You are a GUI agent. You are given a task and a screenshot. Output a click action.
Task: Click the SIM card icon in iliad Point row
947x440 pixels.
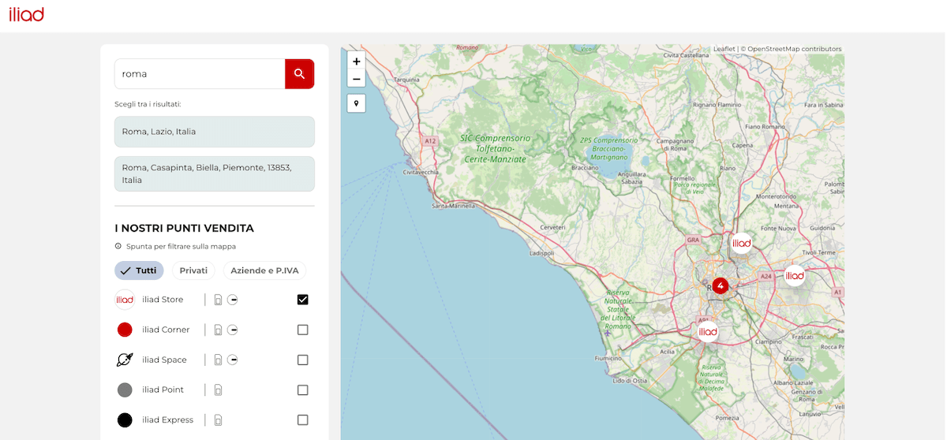219,390
